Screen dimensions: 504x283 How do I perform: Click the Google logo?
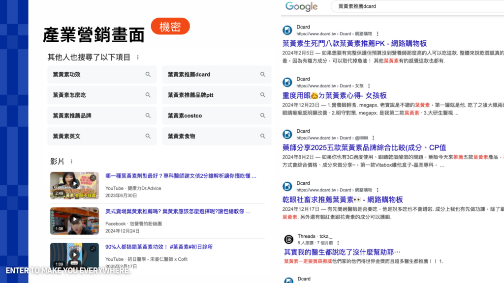point(301,6)
